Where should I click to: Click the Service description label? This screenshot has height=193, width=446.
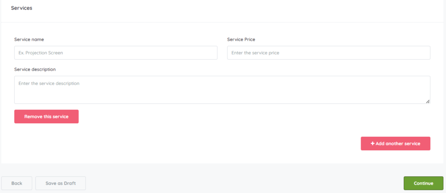35,69
